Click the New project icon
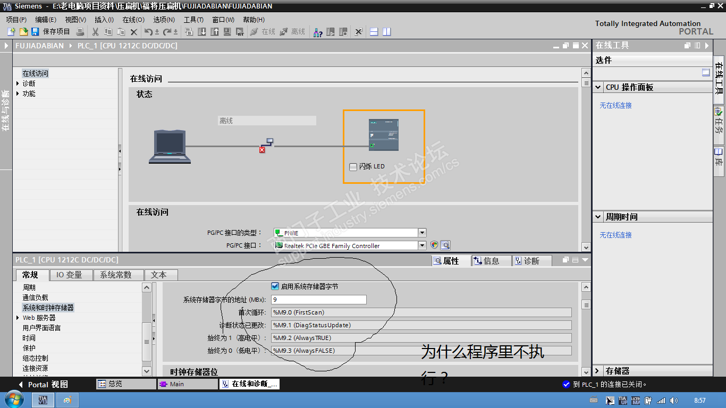 click(11, 32)
